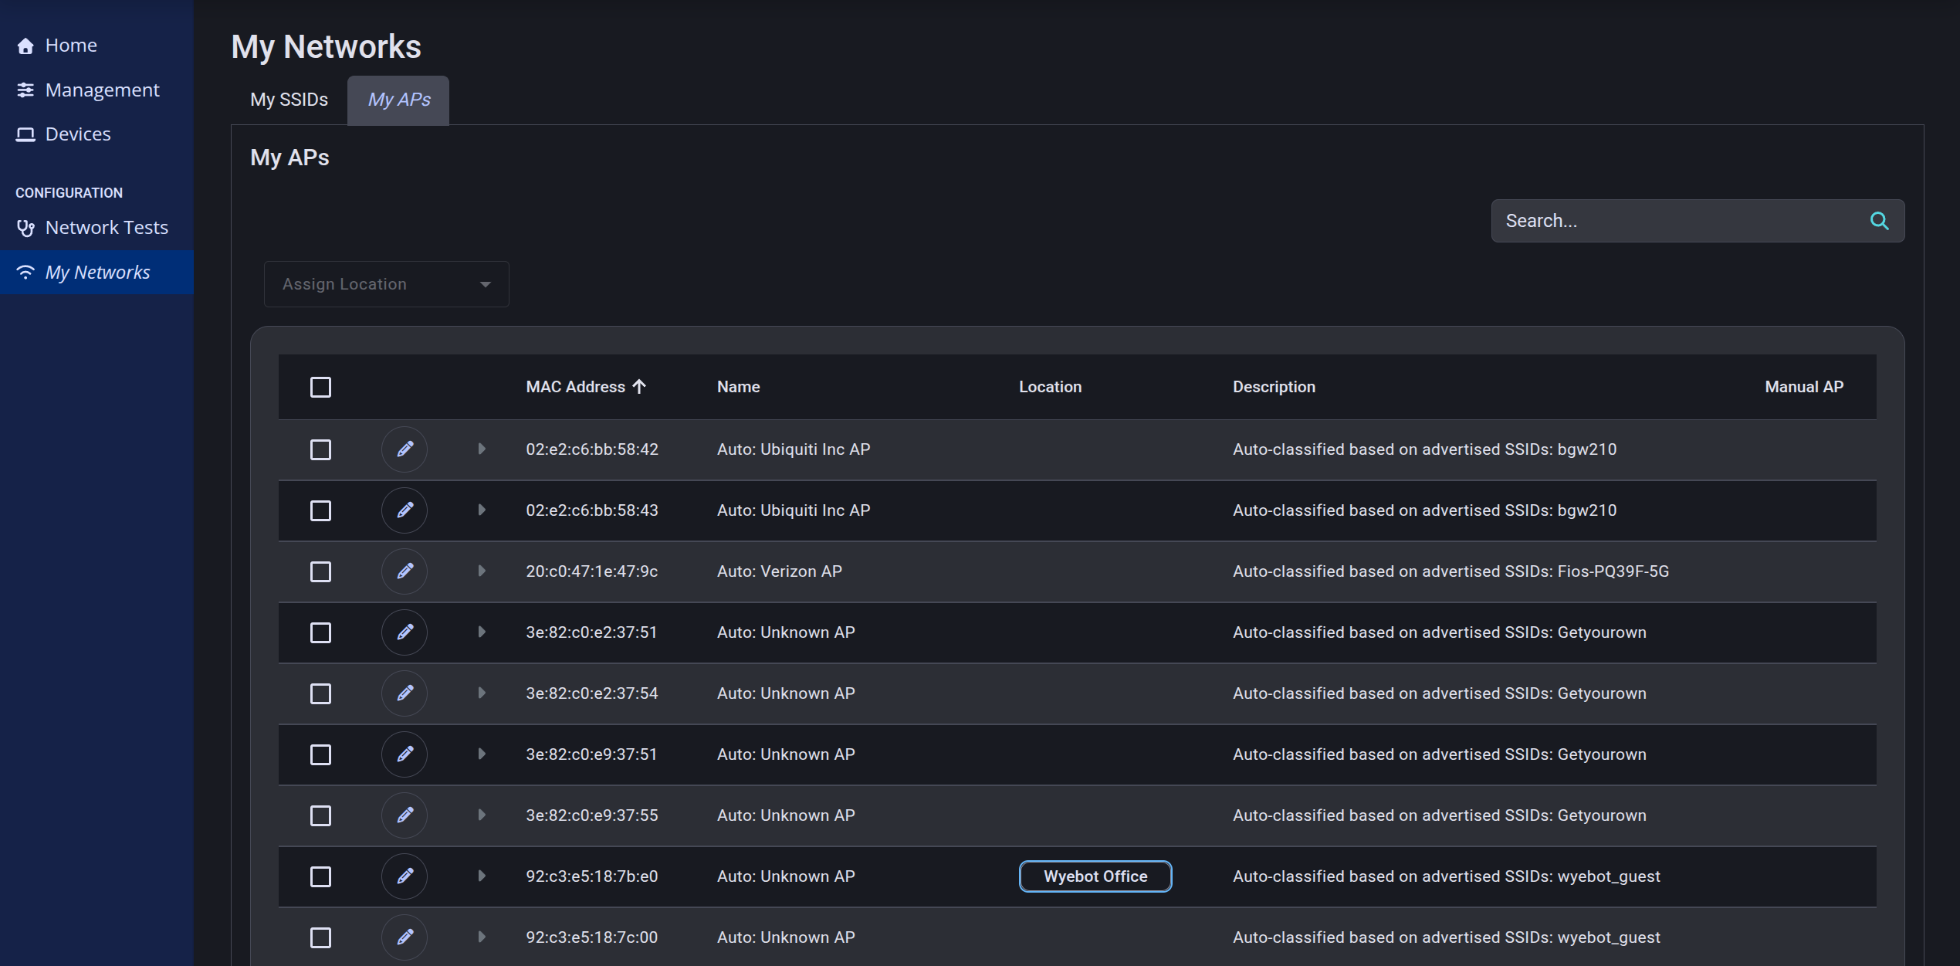Open Network Tests under Configuration
Screen dimensions: 1960x966
(x=96, y=228)
